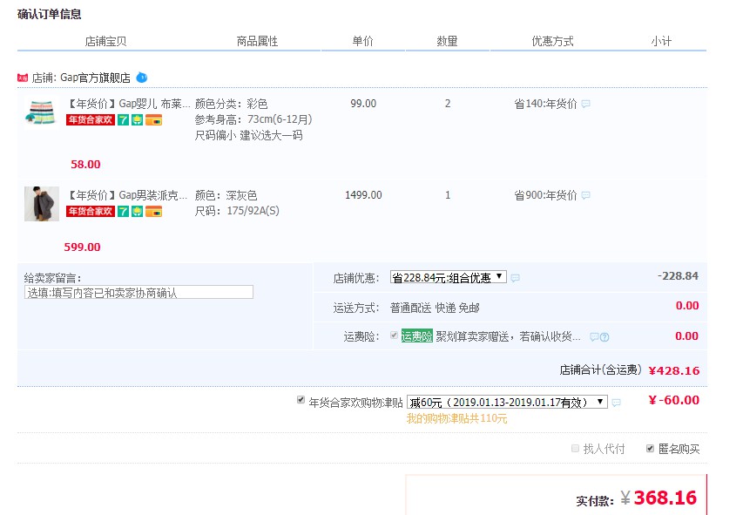Click the 优惠方式 column header
The height and width of the screenshot is (515, 743).
pyautogui.click(x=552, y=41)
